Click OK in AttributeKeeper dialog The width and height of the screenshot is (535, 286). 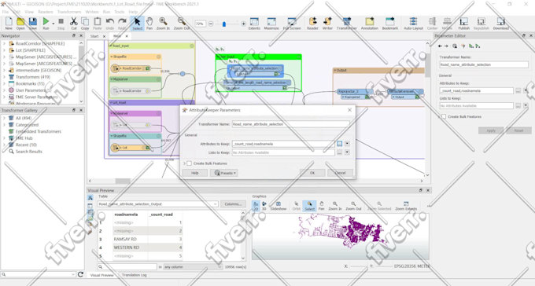coord(312,173)
